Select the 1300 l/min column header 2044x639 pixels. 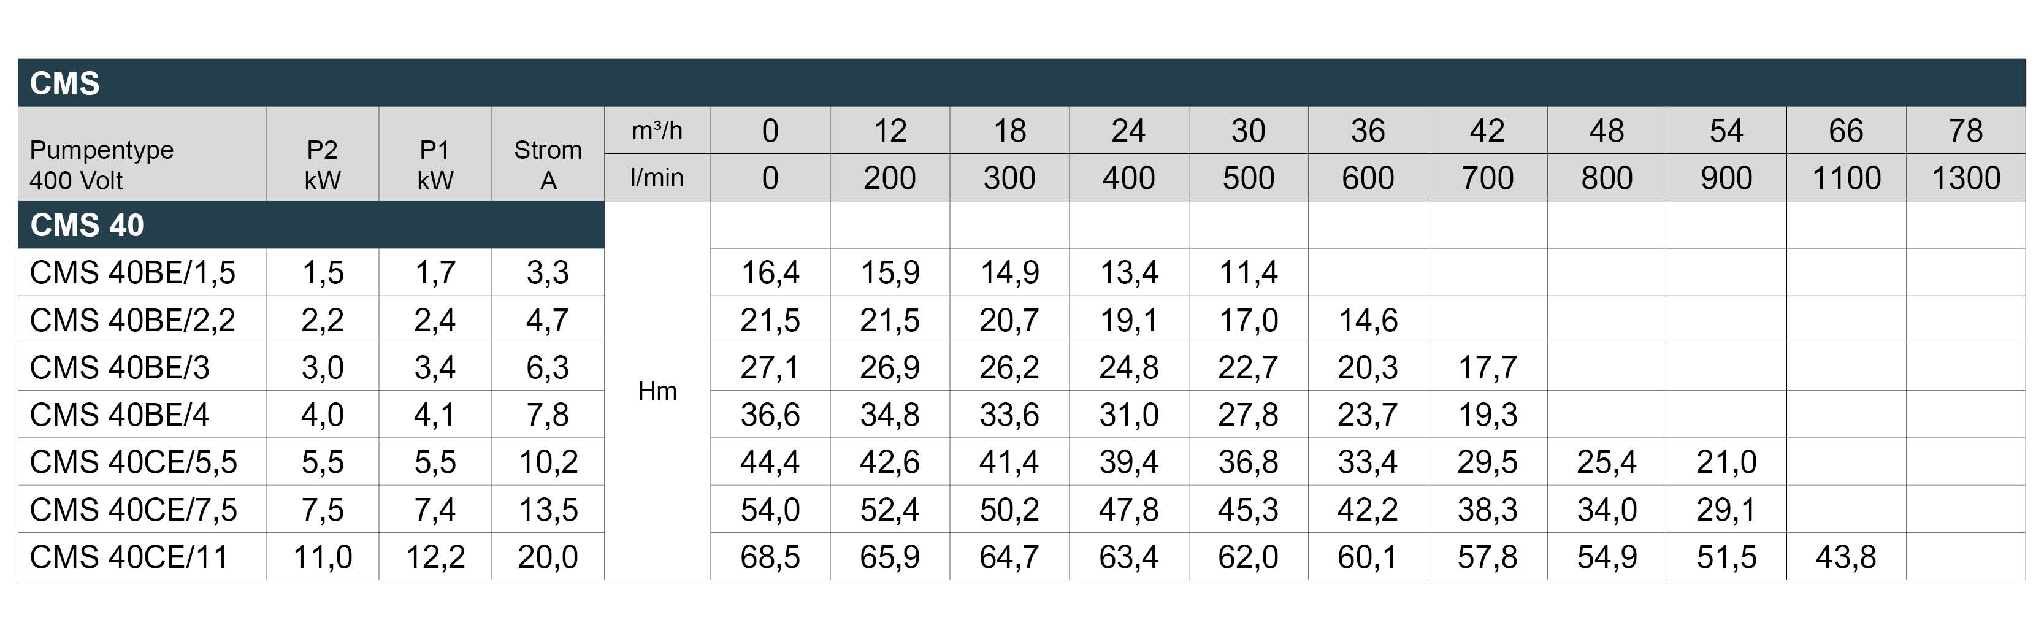pos(1966,177)
